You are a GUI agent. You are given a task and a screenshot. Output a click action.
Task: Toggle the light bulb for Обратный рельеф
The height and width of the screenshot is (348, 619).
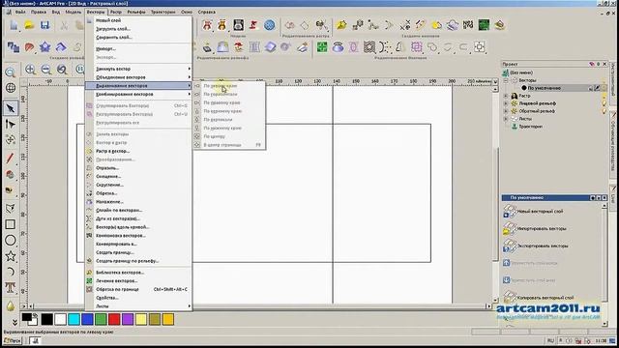pyautogui.click(x=604, y=111)
